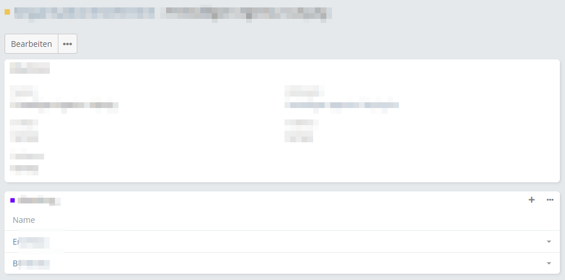Click the purple square icon of the related list
Viewport: 565px width, 280px height.
pos(13,200)
